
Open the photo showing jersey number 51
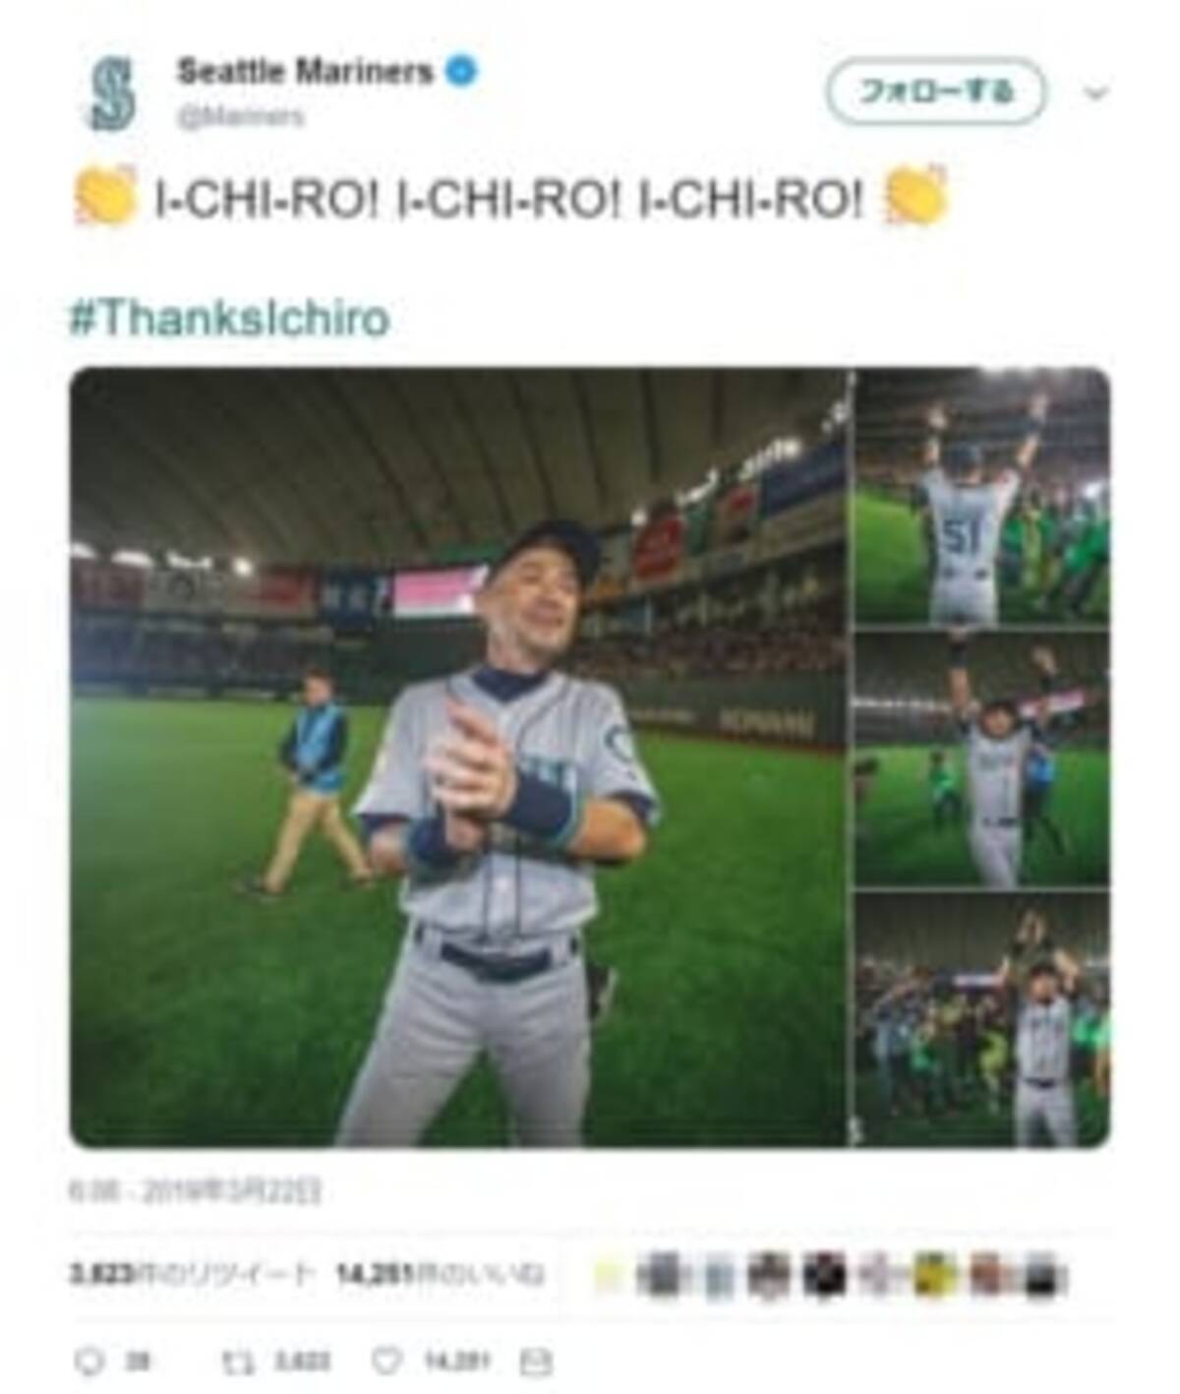pos(981,496)
